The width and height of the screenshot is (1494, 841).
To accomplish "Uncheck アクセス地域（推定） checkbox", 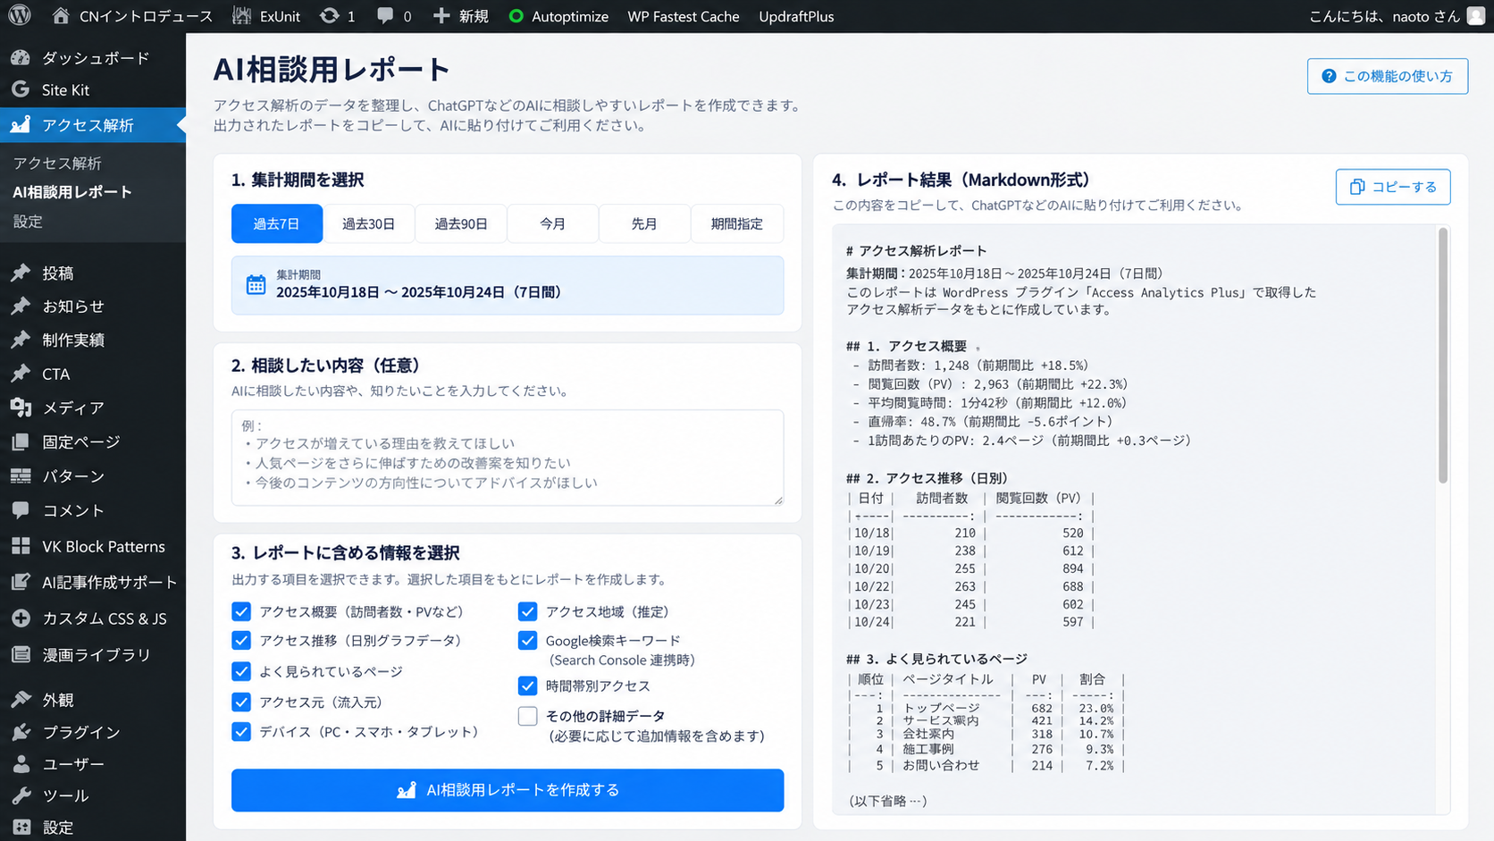I will 527,611.
